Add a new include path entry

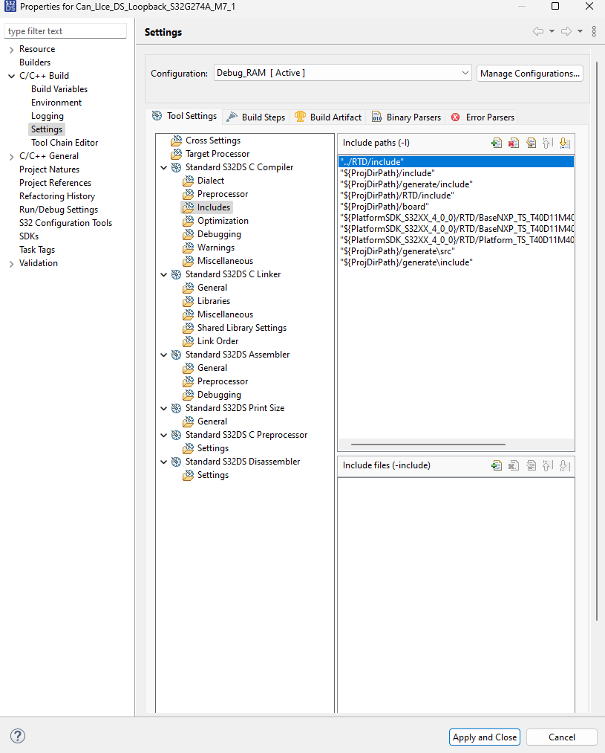point(496,142)
